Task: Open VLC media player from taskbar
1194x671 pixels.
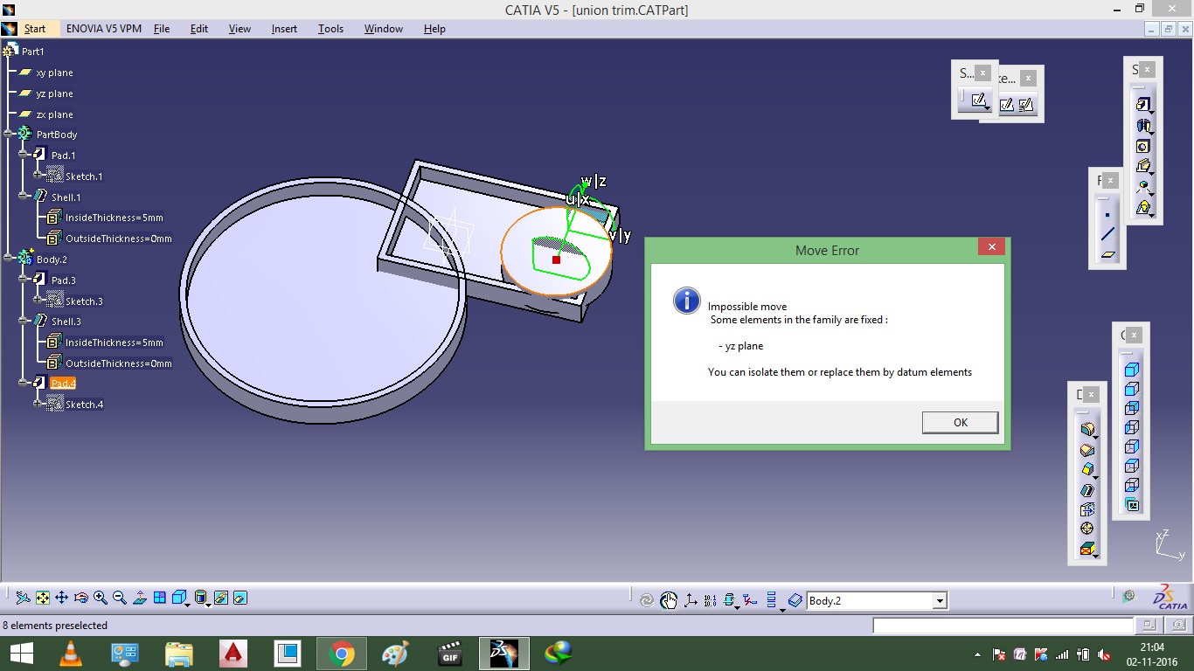Action: click(71, 654)
